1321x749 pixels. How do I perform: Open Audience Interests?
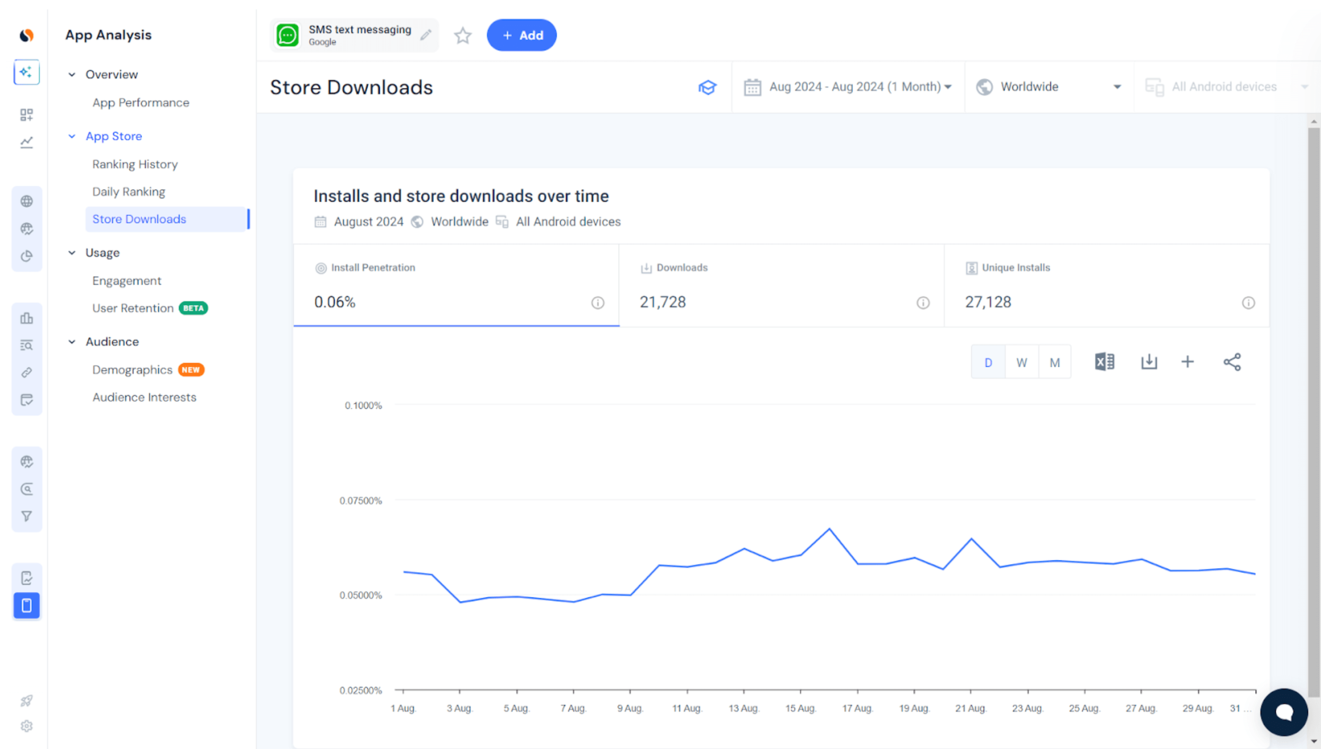pos(144,397)
